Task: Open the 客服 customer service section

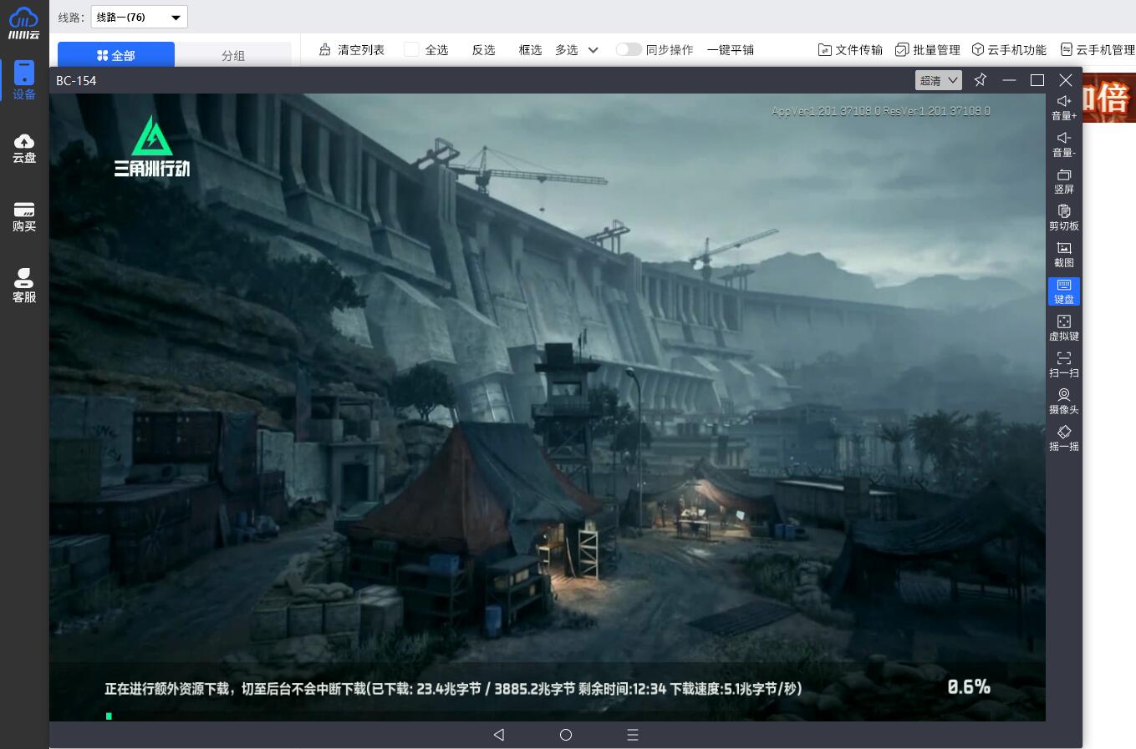Action: click(x=24, y=286)
